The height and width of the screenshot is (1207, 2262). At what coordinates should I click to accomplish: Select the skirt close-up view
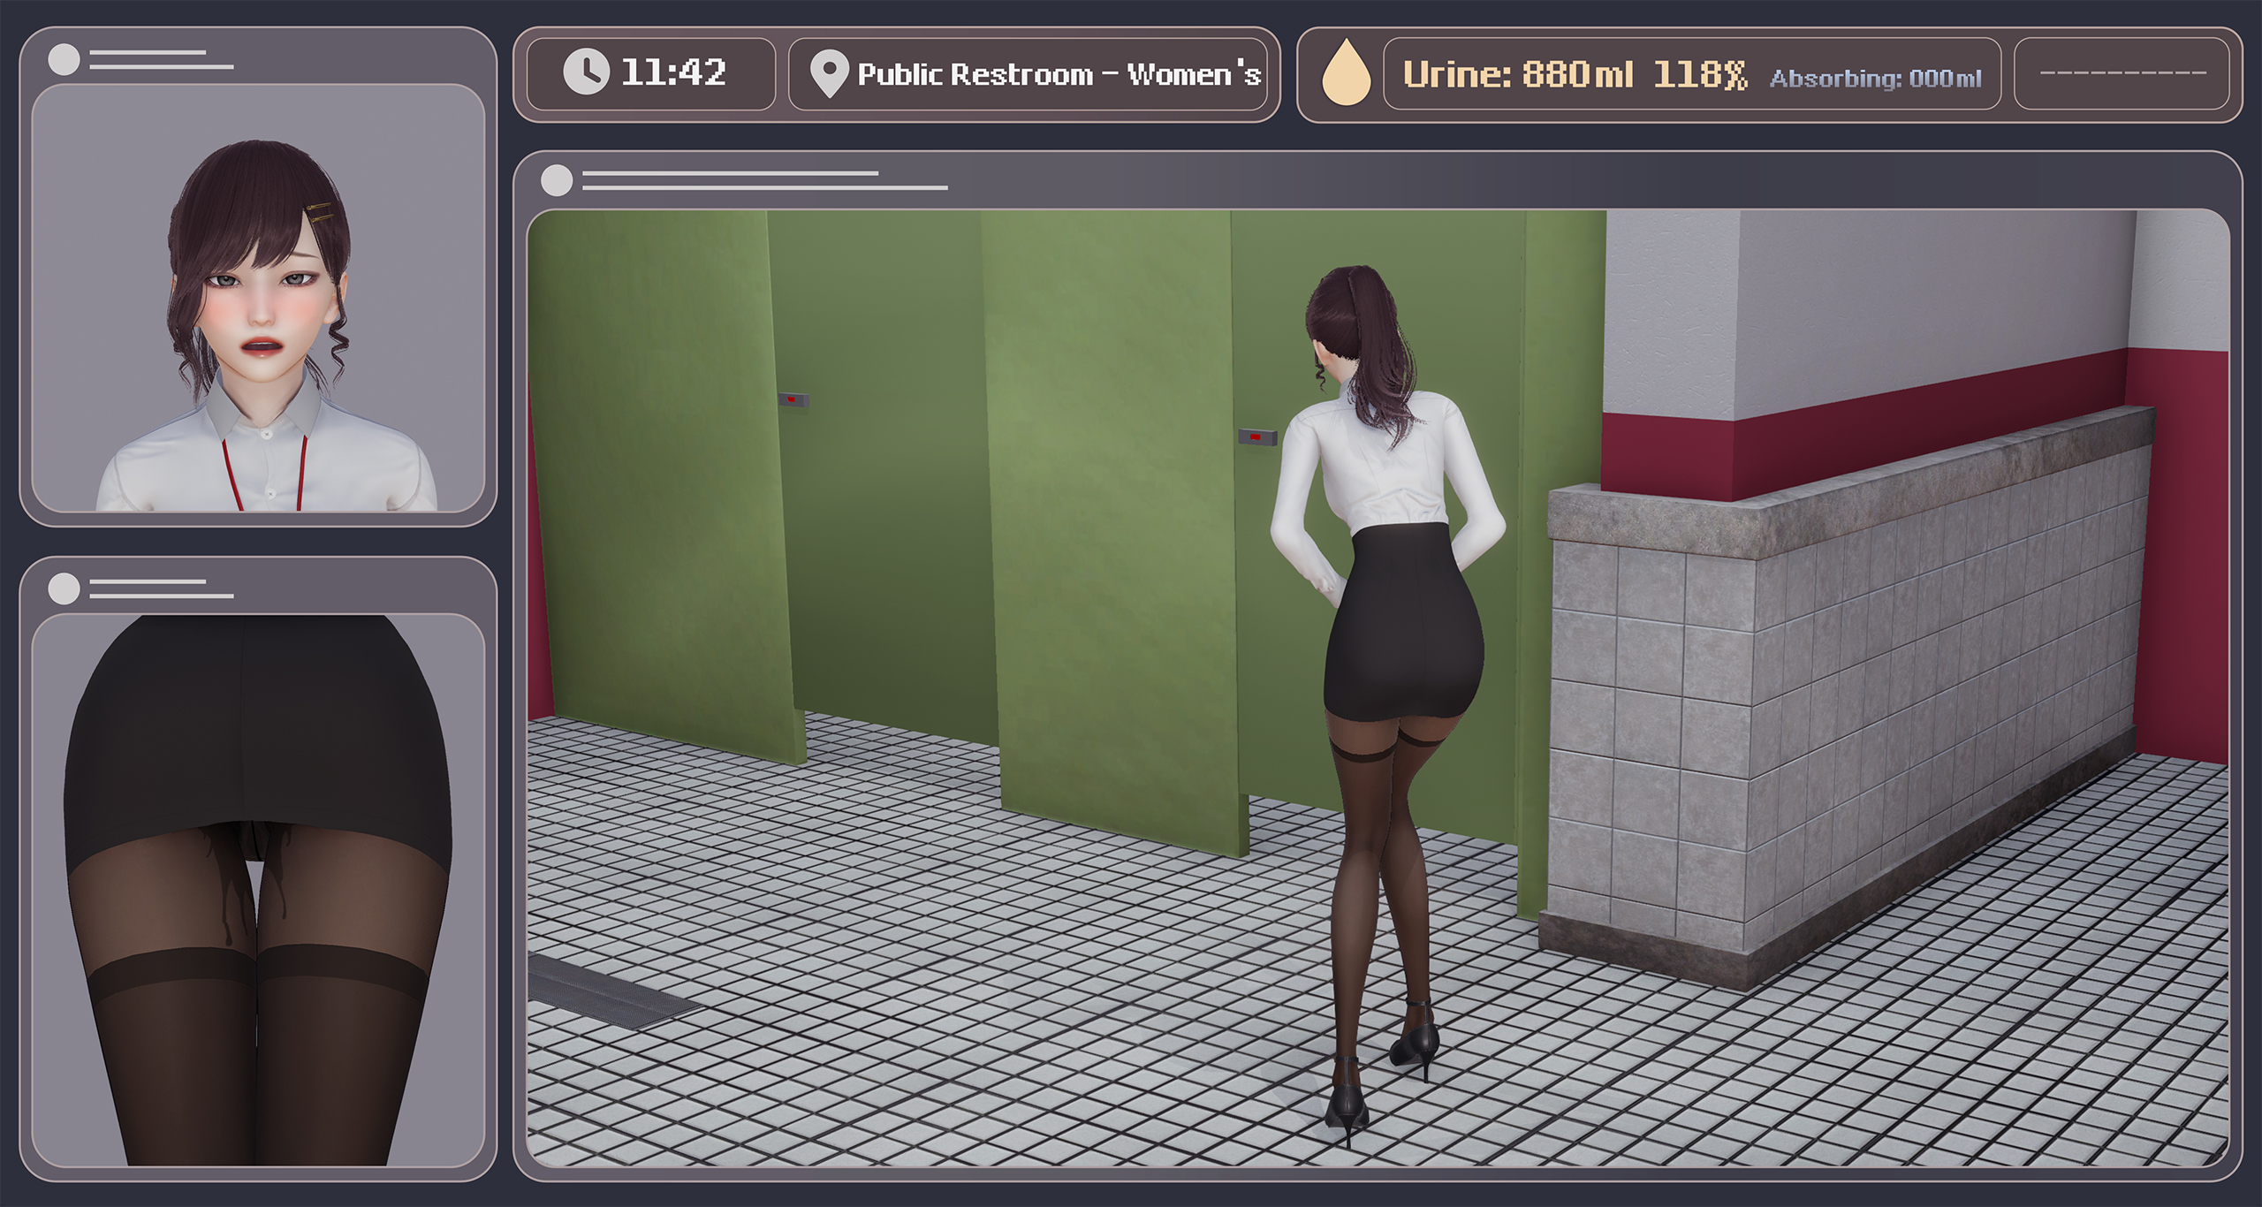(x=258, y=891)
